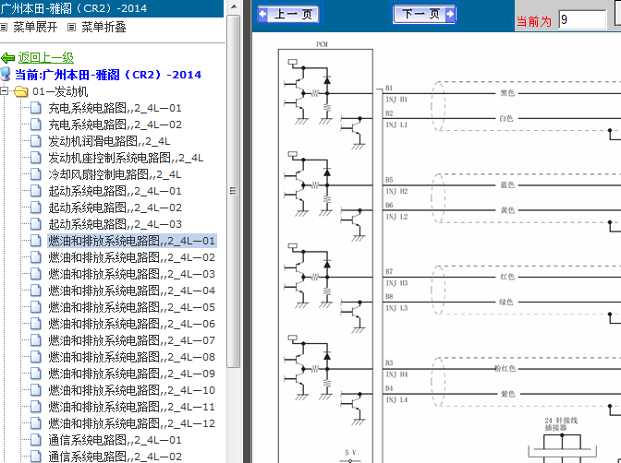
Task: Click the scrollbar up arrow in tree panel
Action: click(234, 6)
